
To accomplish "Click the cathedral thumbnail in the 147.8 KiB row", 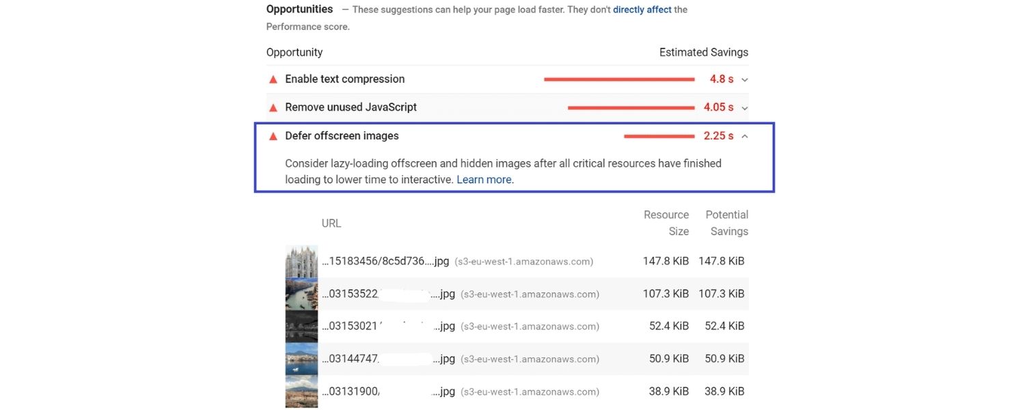I will [301, 260].
